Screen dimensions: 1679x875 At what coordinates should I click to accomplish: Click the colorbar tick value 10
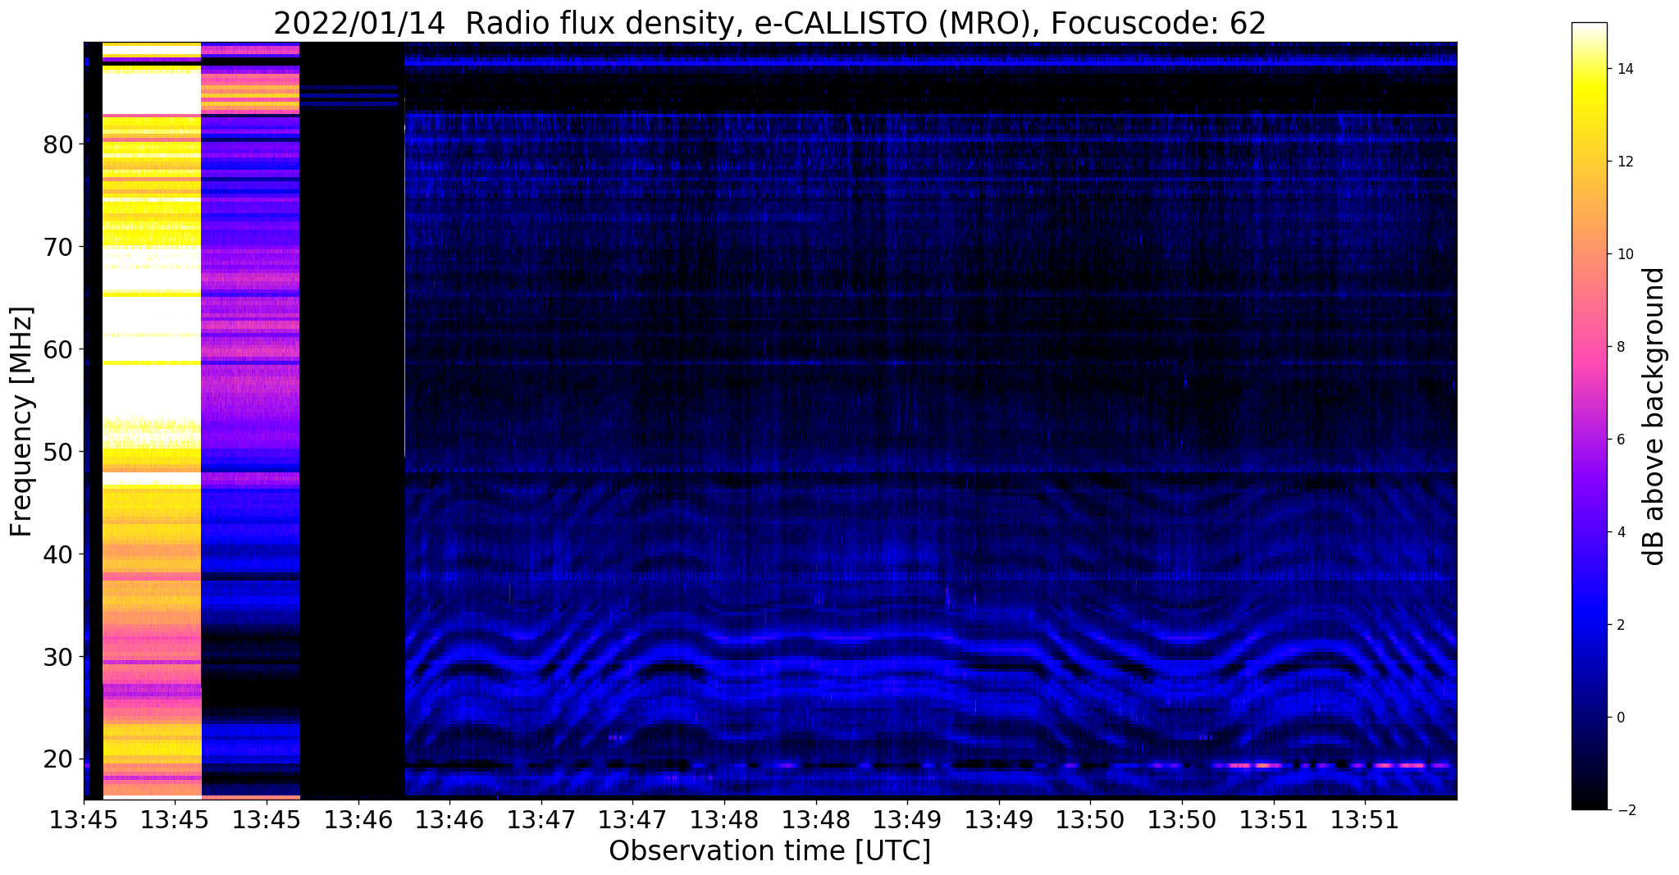pyautogui.click(x=1624, y=254)
